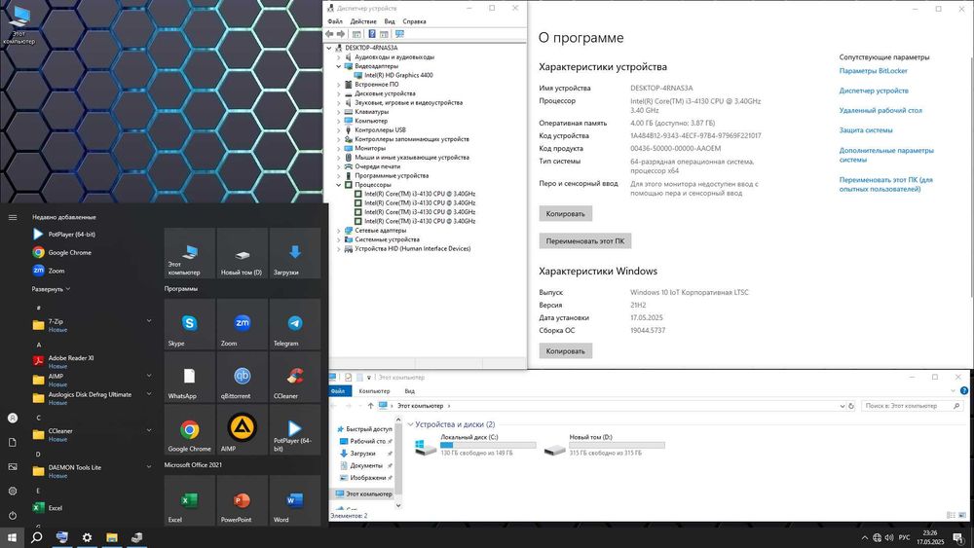Viewport: 974px width, 548px height.
Task: Open the Telegram tile
Action: pyautogui.click(x=295, y=324)
